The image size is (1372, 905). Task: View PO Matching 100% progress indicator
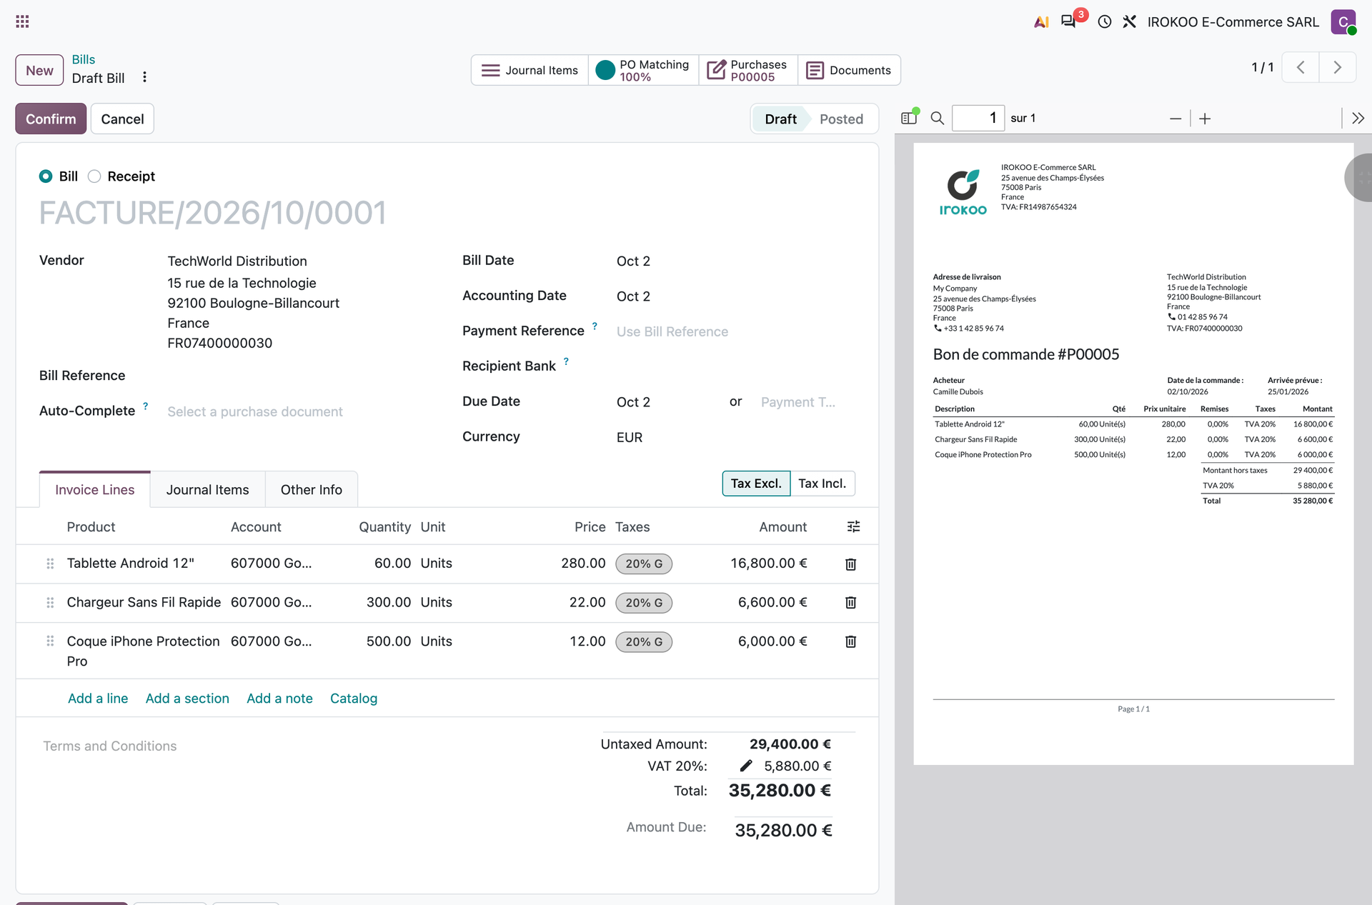coord(643,70)
